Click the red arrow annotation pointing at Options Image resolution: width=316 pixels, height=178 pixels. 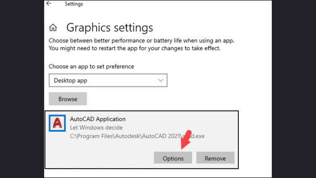186,140
